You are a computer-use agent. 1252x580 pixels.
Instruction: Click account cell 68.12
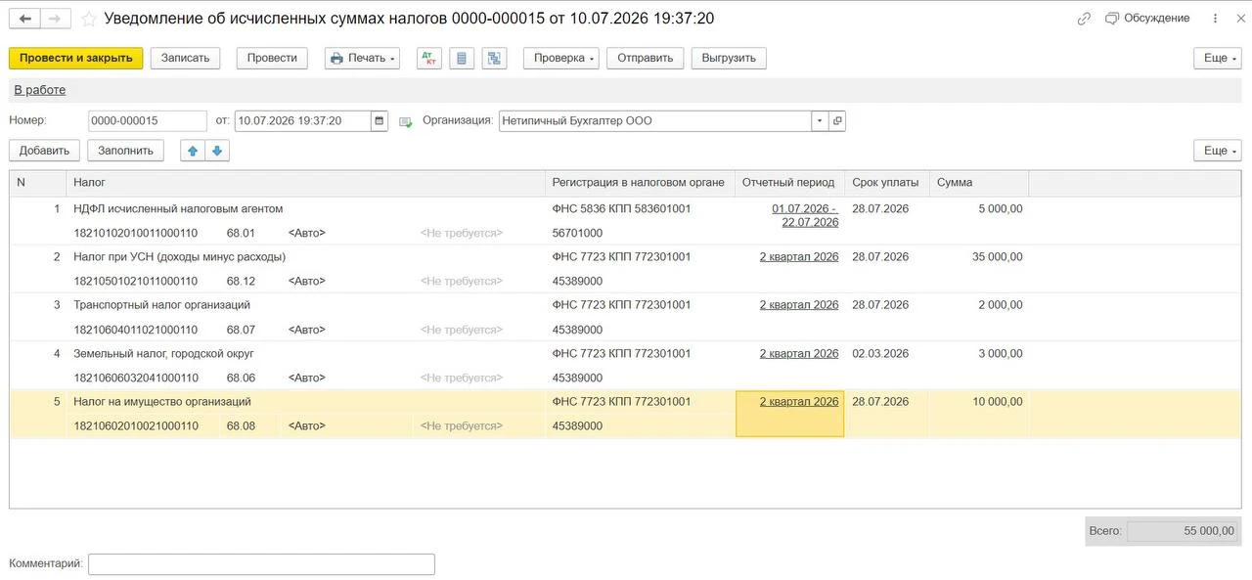pos(241,281)
